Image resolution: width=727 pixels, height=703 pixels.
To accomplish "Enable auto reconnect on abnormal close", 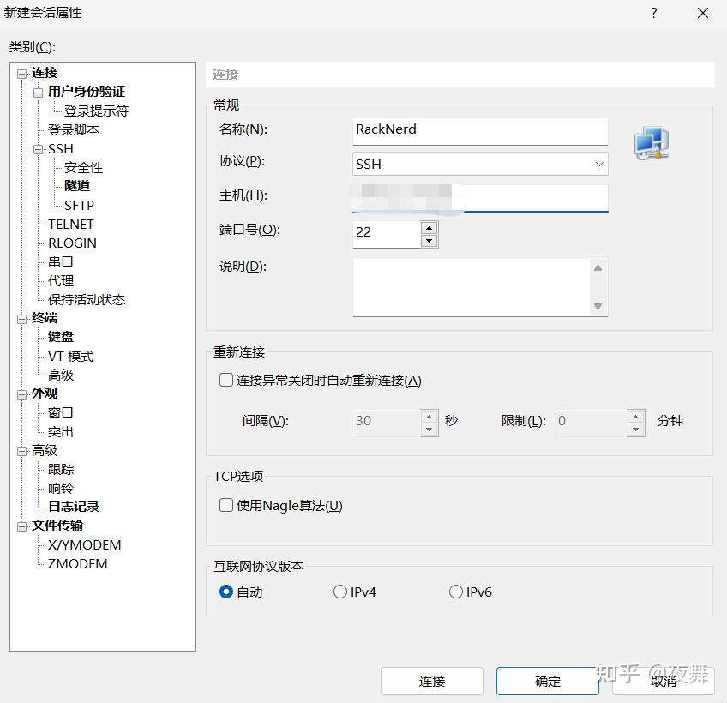I will (225, 381).
